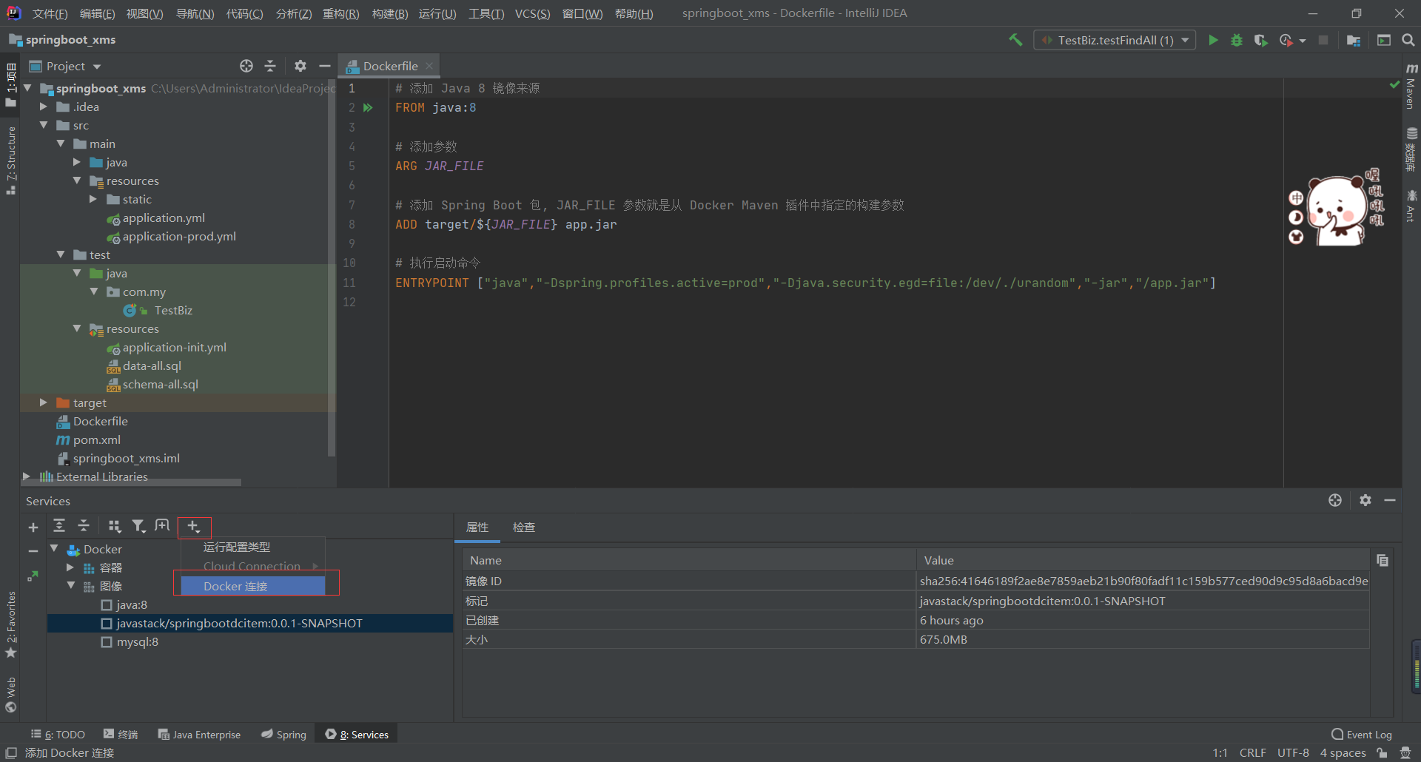Open Project view selector dropdown
This screenshot has height=762, width=1421.
coord(65,66)
